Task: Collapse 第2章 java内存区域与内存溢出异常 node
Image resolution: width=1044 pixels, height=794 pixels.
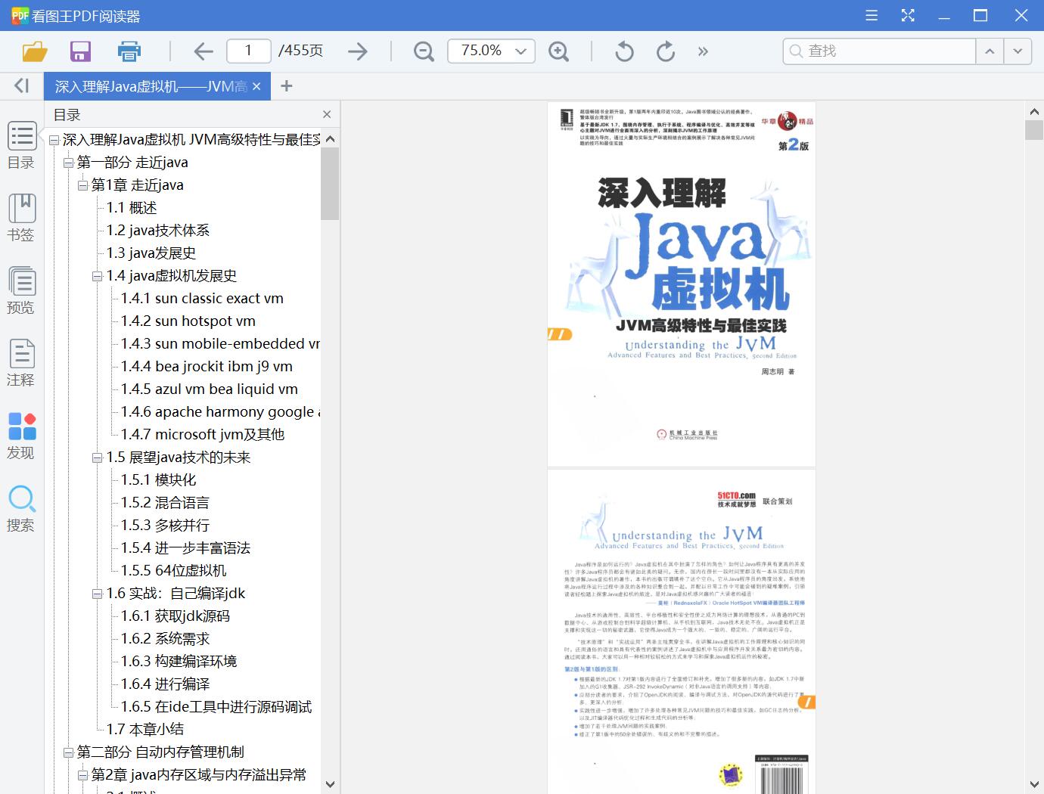Action: [82, 775]
